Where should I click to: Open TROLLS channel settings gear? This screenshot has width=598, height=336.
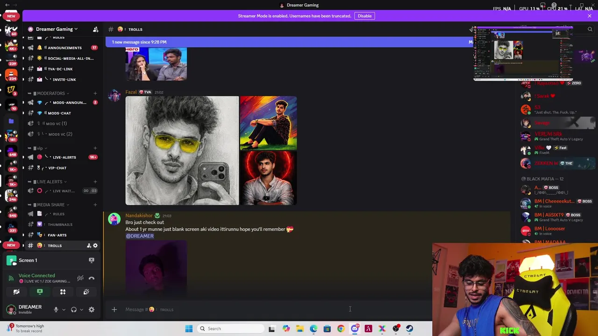[x=95, y=245]
